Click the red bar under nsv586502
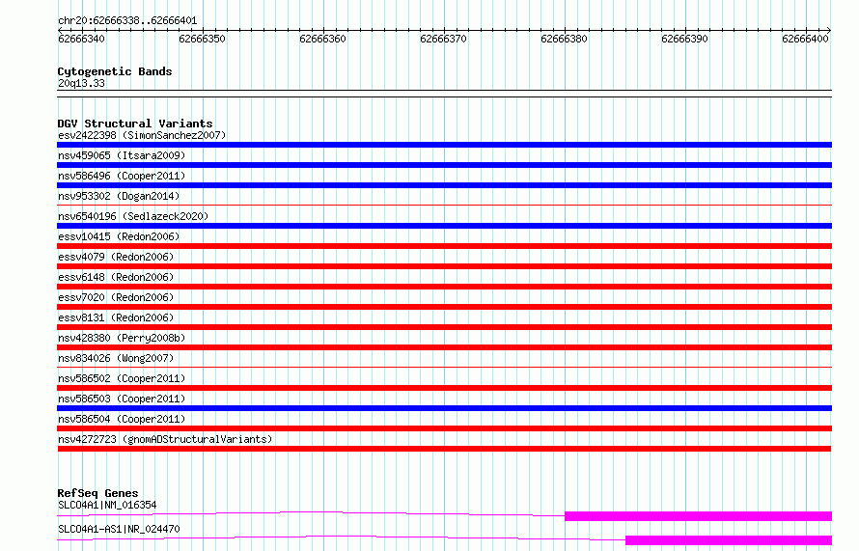This screenshot has height=551, width=859. (x=444, y=388)
